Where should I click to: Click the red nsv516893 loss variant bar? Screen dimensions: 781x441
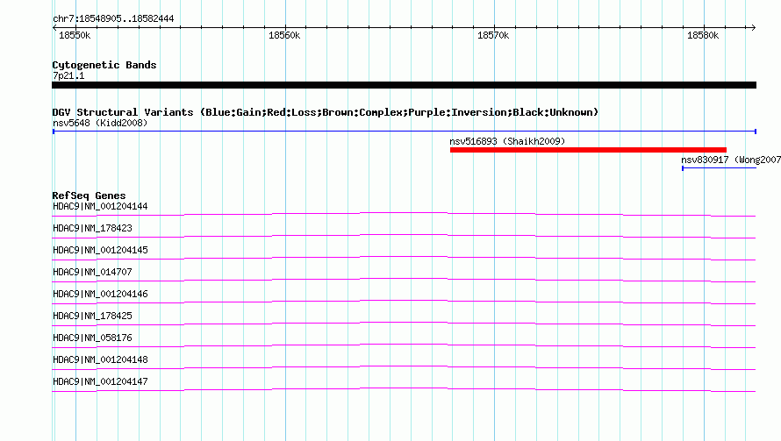[x=588, y=150]
